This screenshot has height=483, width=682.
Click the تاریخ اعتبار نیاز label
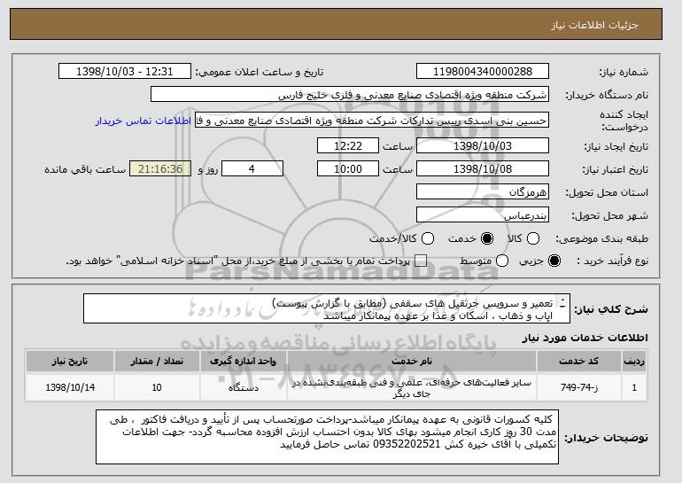click(615, 169)
